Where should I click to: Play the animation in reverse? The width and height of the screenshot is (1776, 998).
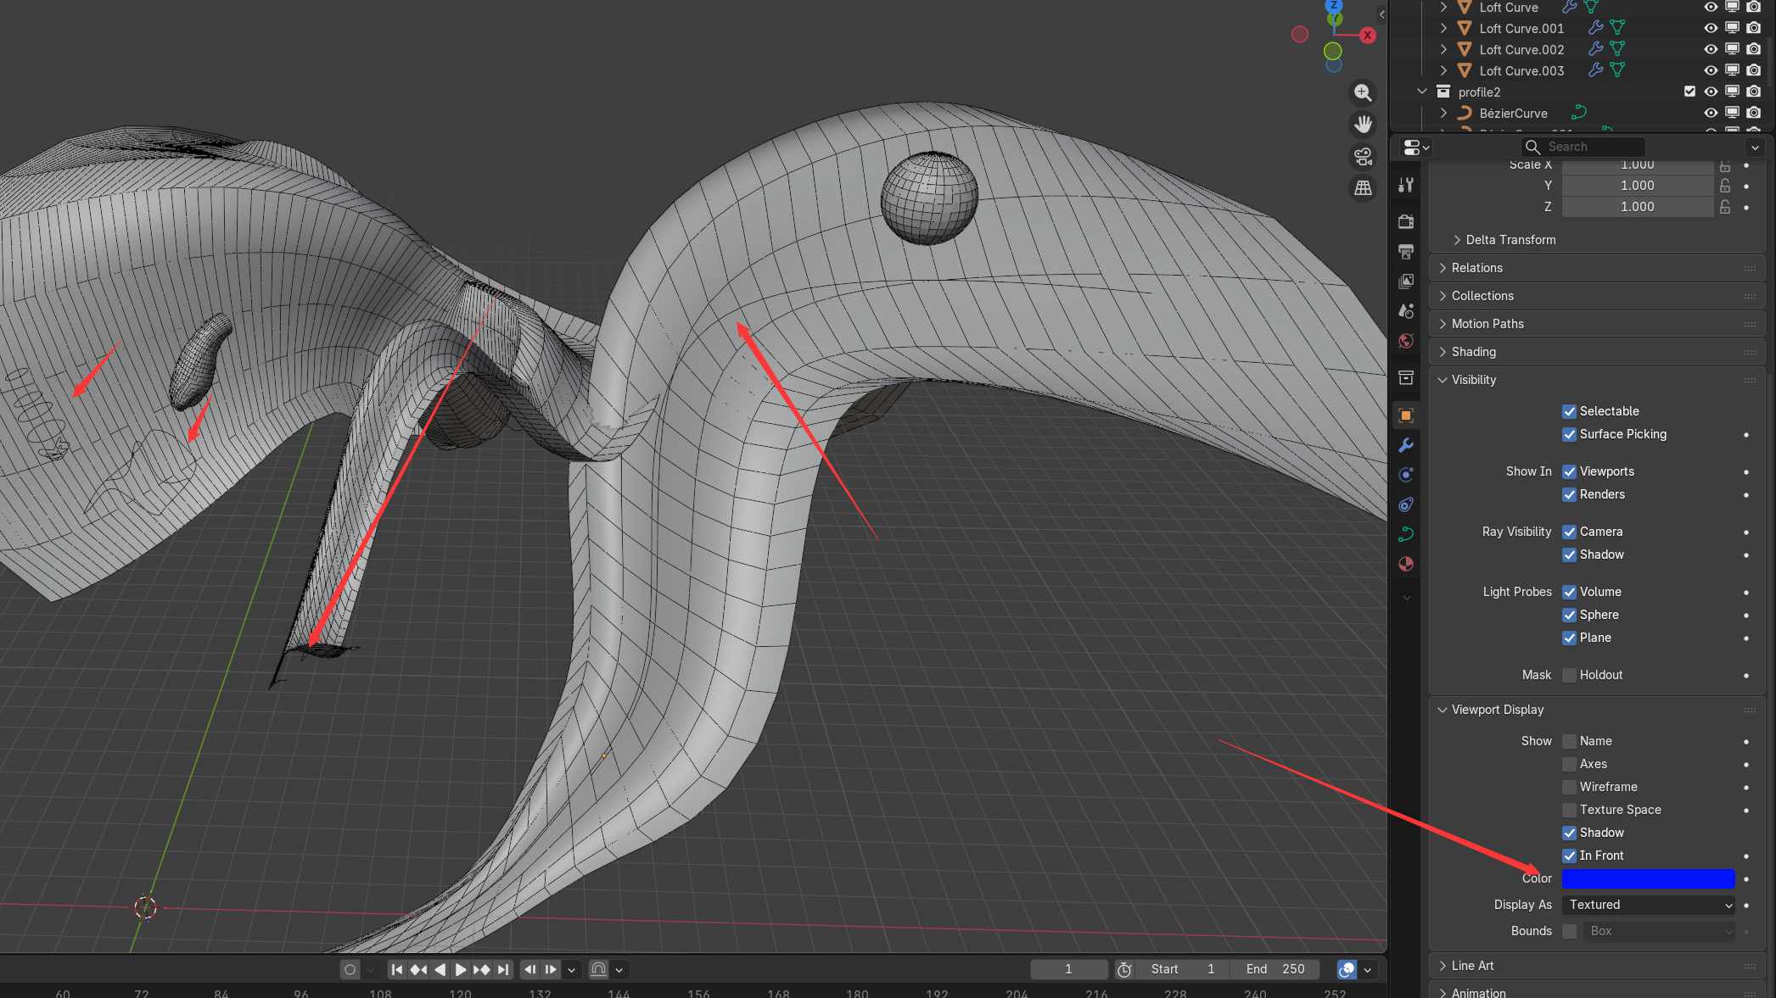pyautogui.click(x=440, y=969)
